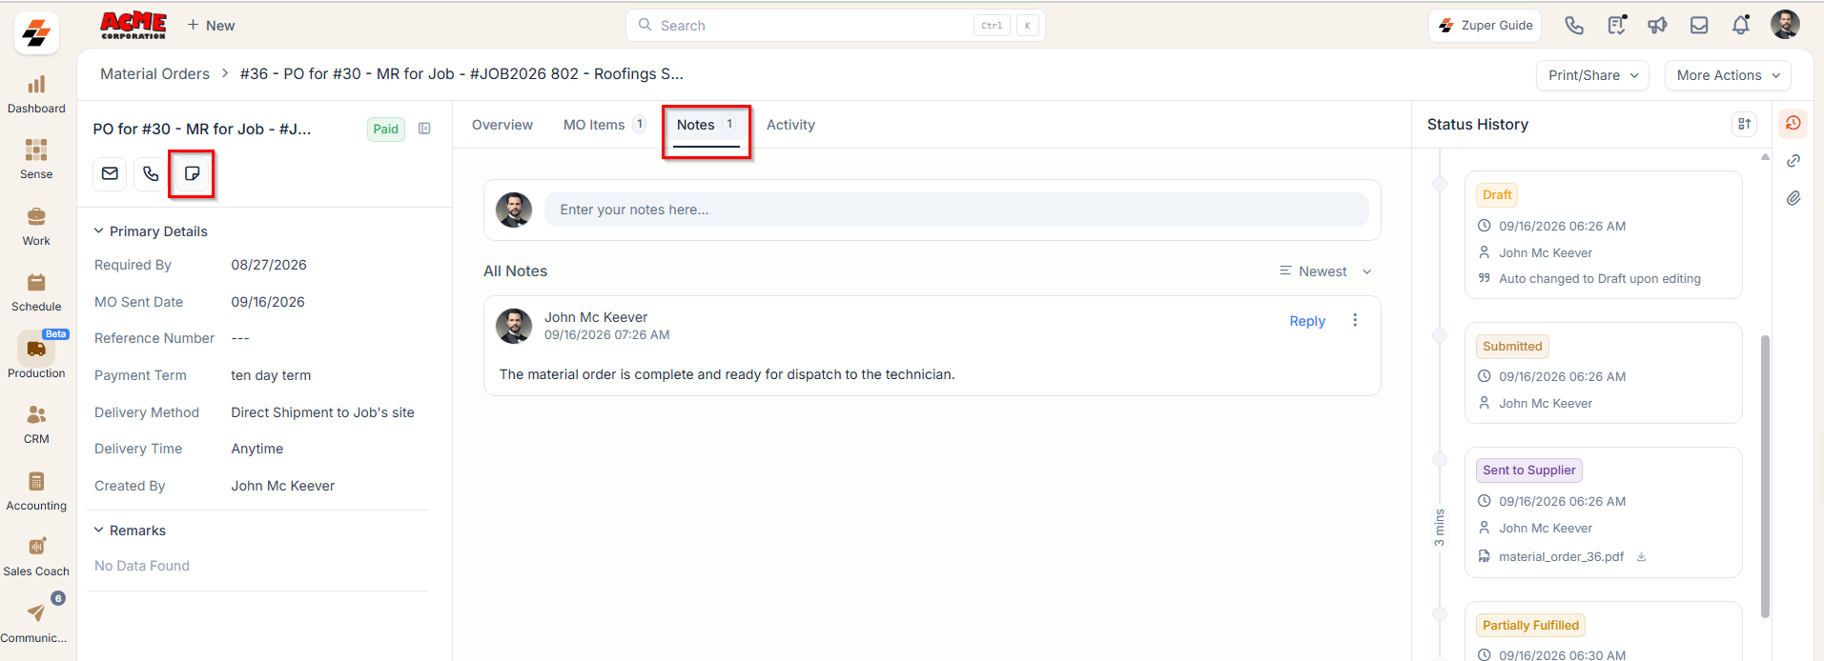
Task: Open the phone dialer in the top bar
Action: coord(1574,25)
